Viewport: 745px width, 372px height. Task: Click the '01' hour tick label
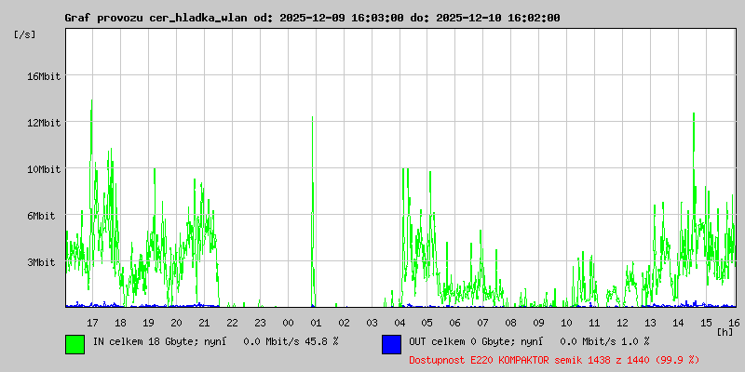pyautogui.click(x=316, y=323)
